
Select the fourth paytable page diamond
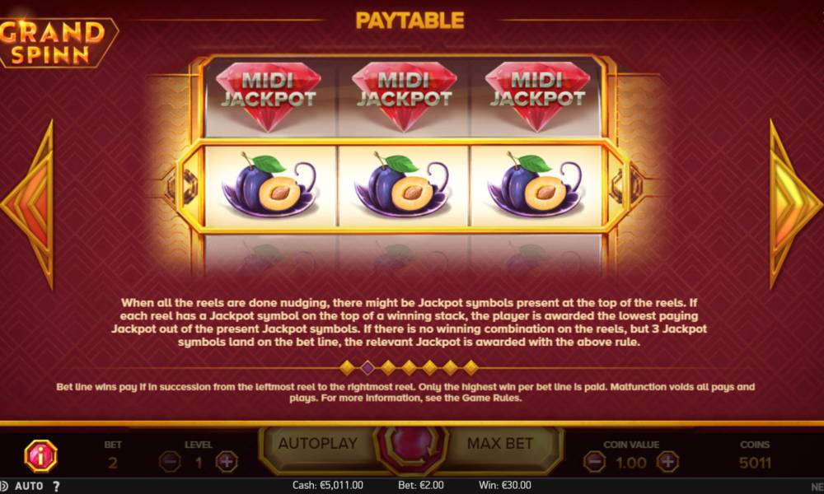point(409,367)
